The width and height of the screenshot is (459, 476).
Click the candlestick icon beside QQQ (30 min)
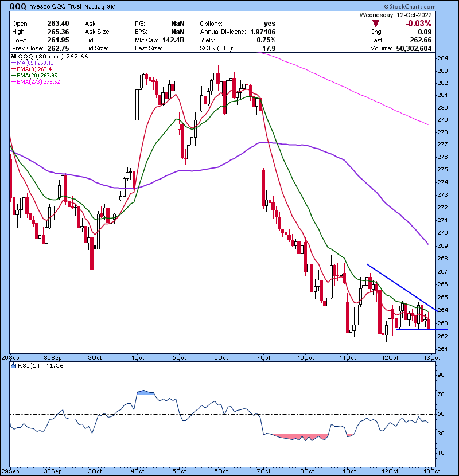click(14, 56)
